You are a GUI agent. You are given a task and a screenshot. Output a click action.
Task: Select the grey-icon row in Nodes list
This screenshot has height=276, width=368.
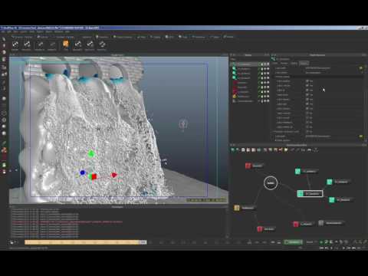click(250, 101)
